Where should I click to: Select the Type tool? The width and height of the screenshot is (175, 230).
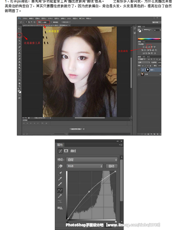(19, 74)
